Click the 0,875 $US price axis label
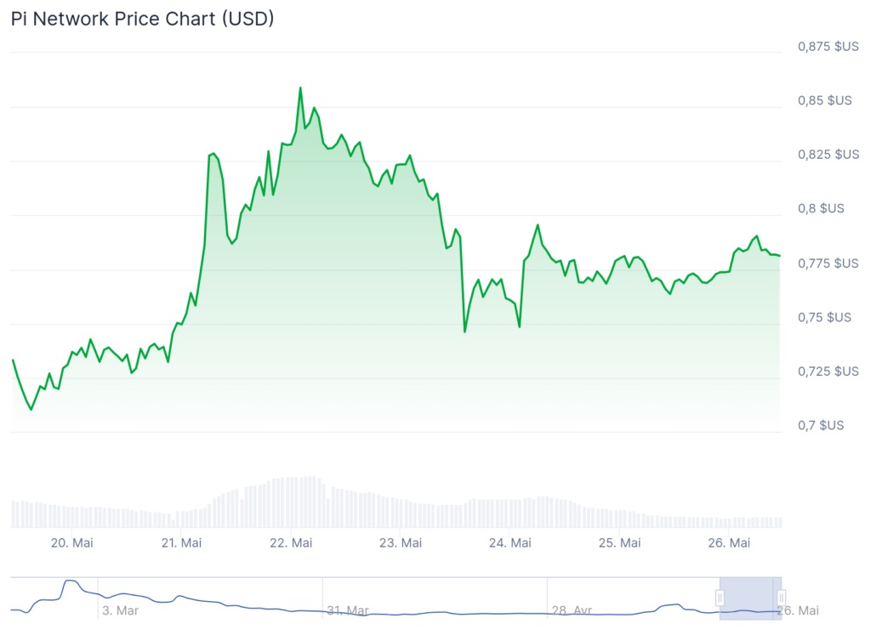Viewport: 871px width, 635px height. (828, 47)
